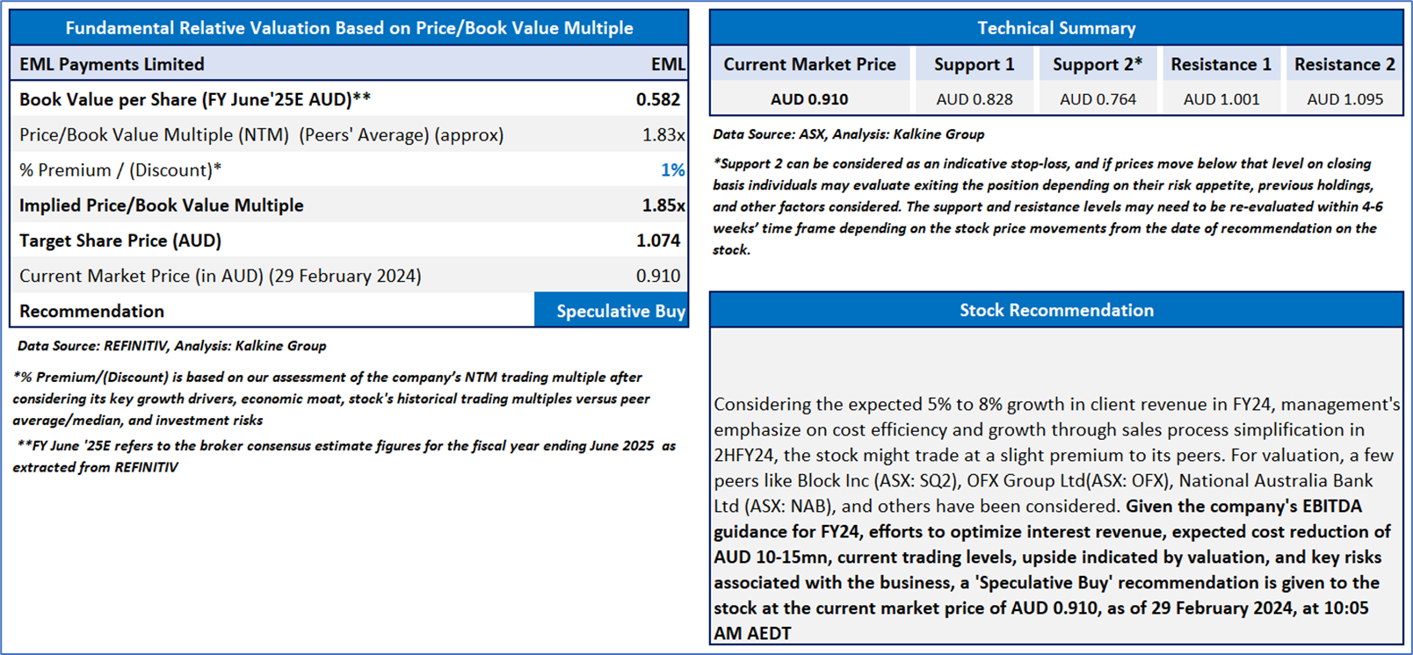
Task: Click the ASX data source note
Action: 848,134
